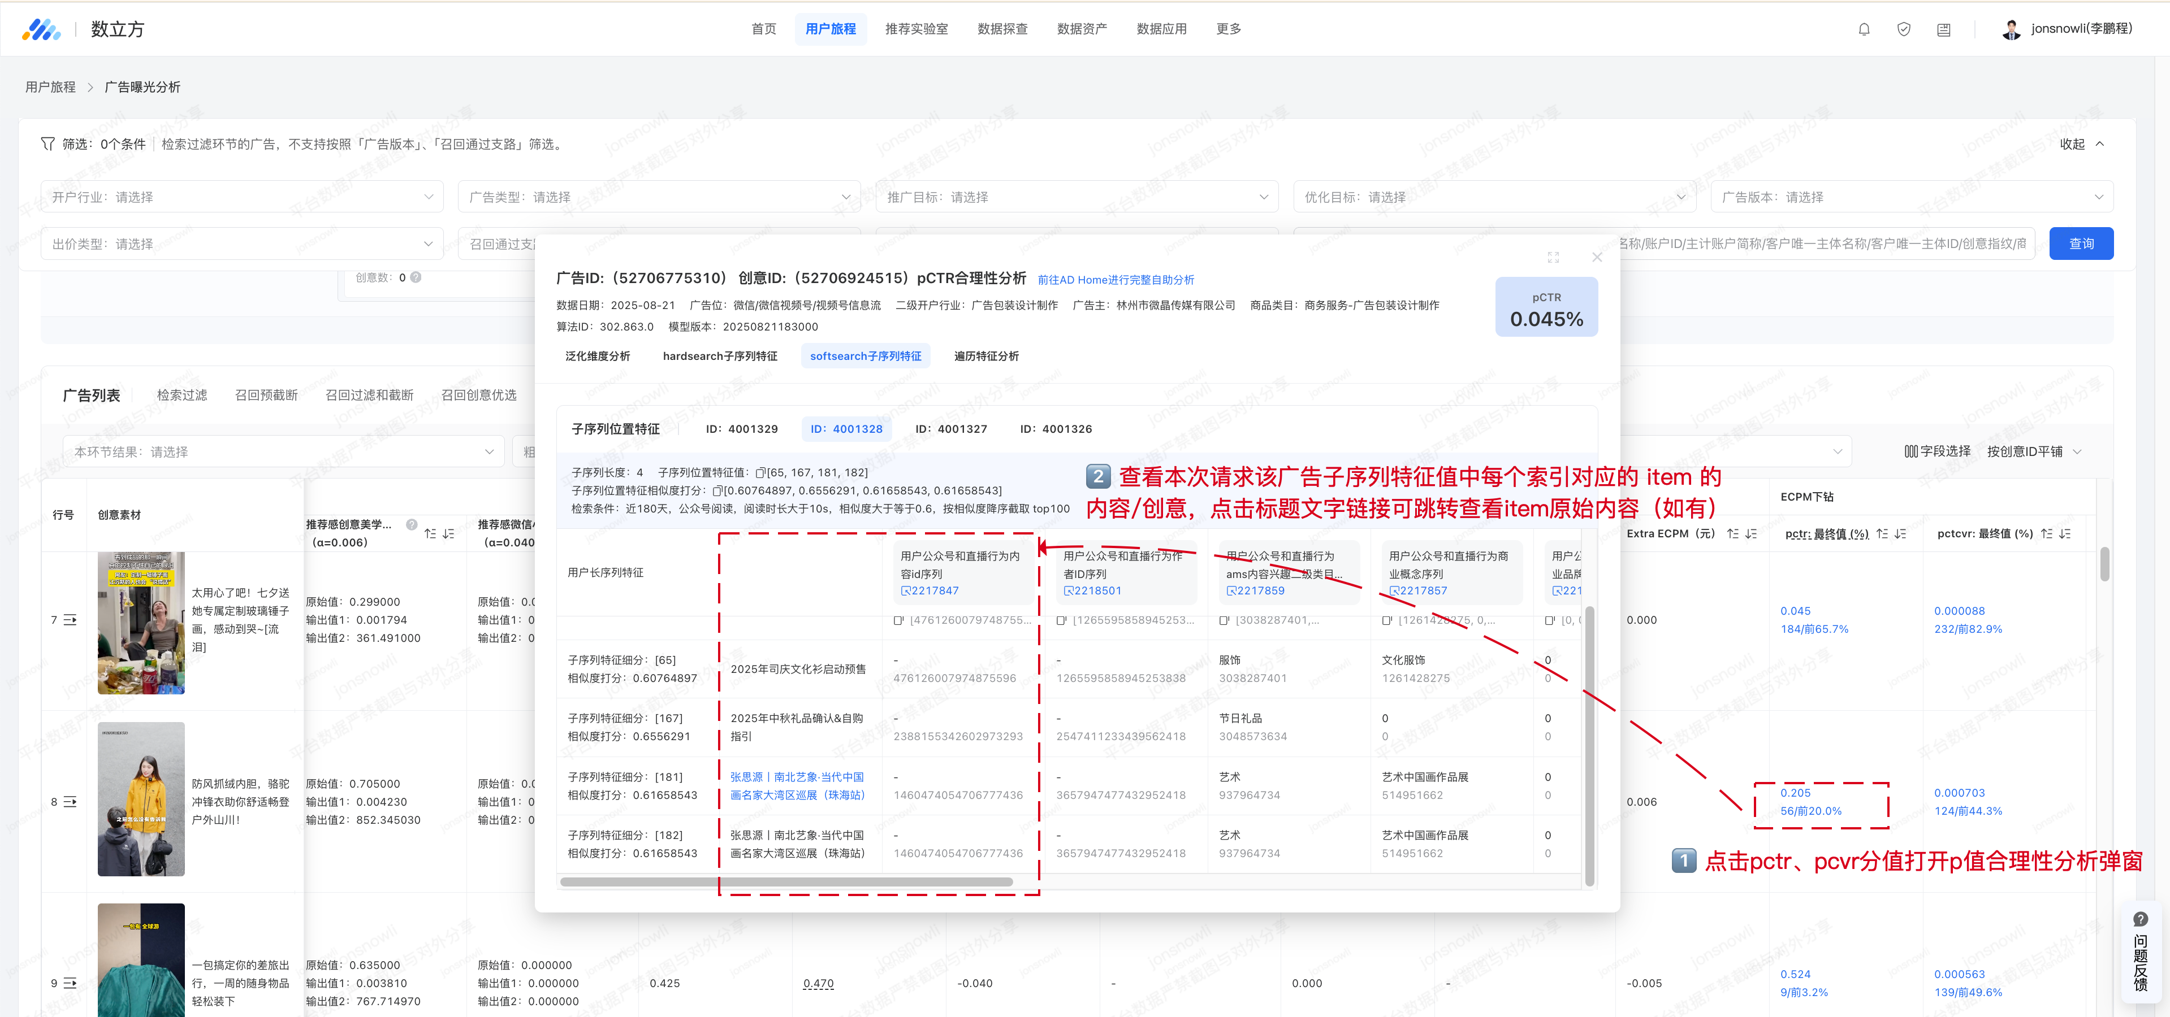Image resolution: width=2170 pixels, height=1017 pixels.
Task: Open the help question mark feedback icon
Action: pos(2139,919)
